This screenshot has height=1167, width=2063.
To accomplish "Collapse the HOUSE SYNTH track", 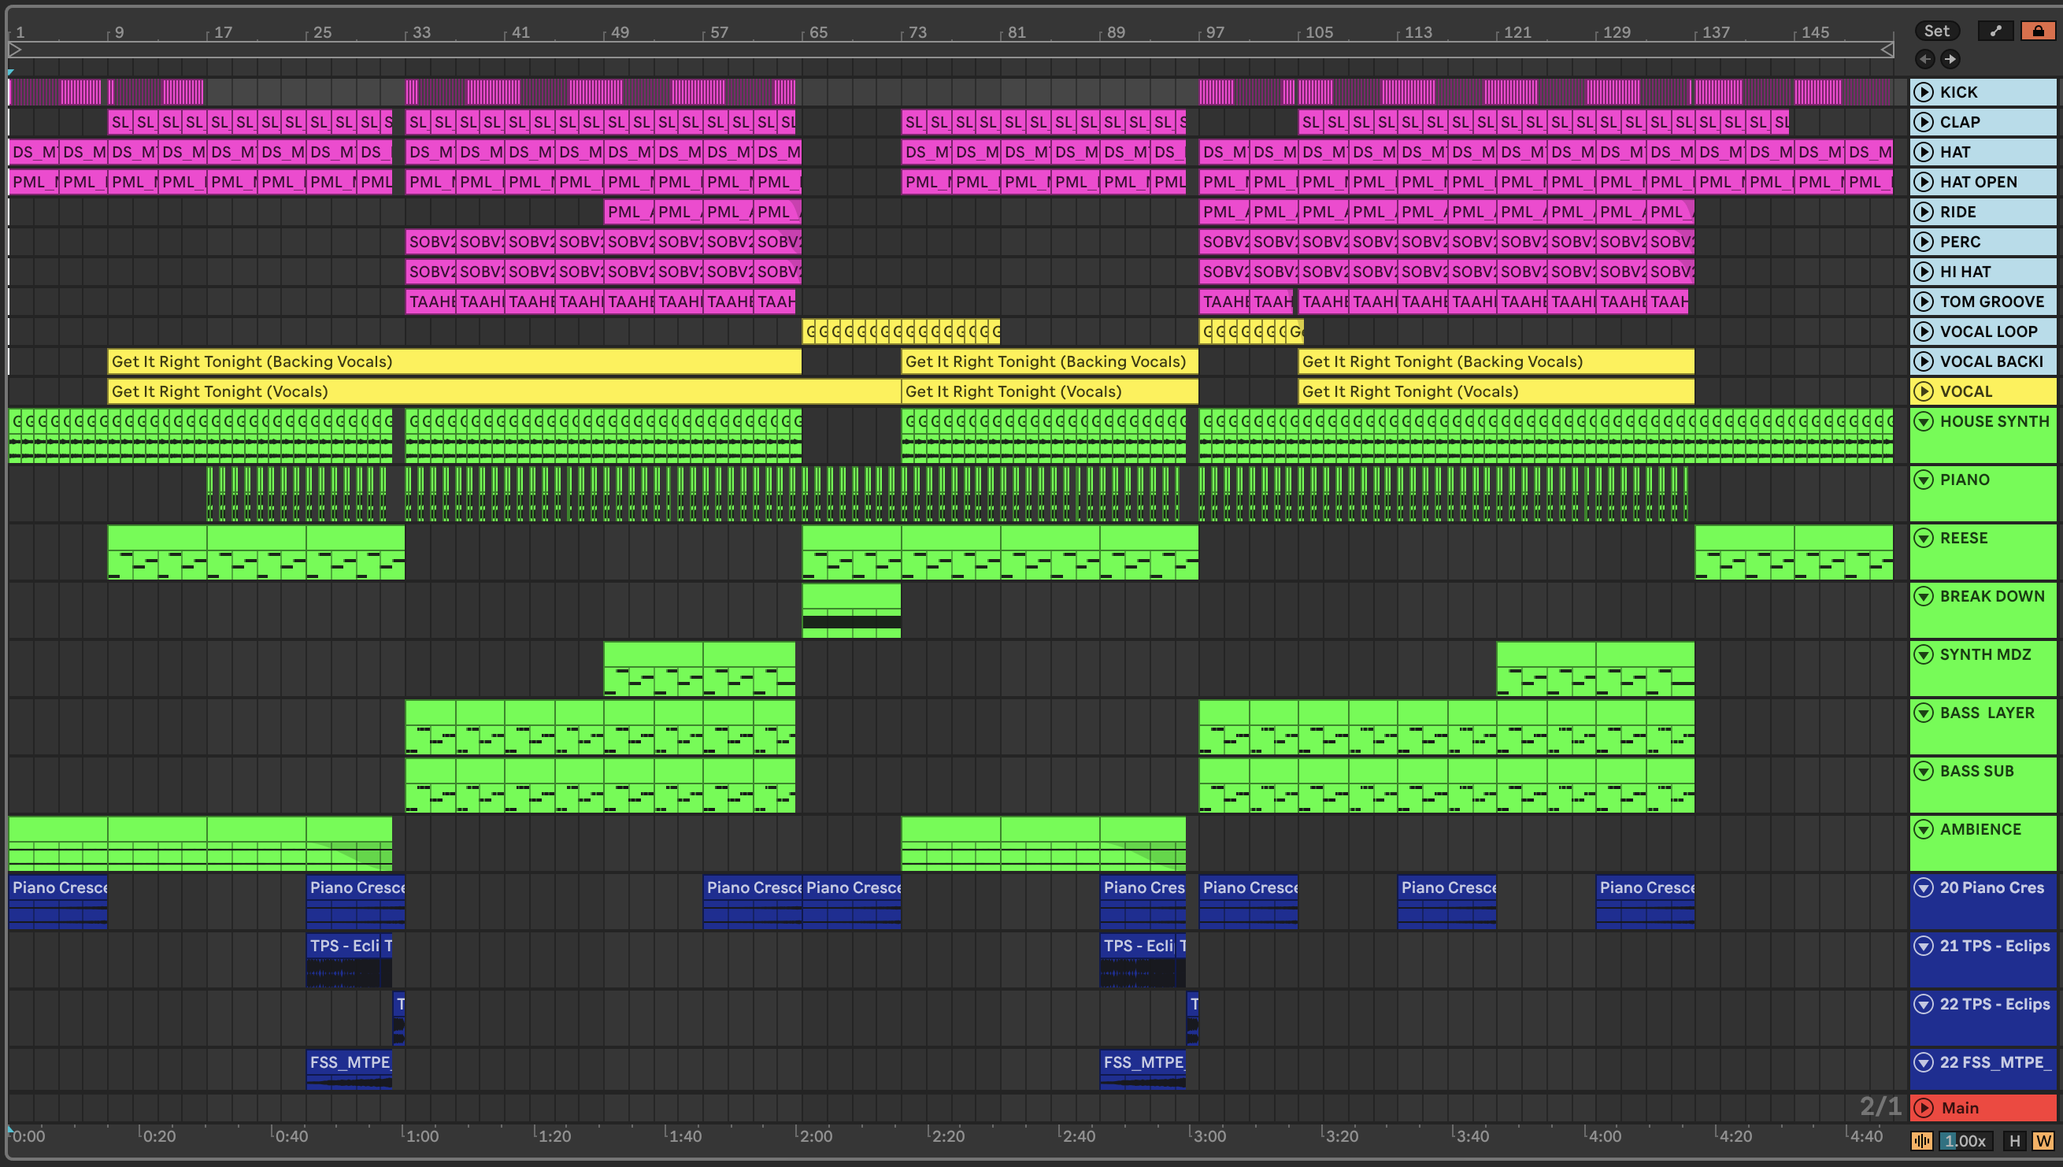I will click(1923, 421).
